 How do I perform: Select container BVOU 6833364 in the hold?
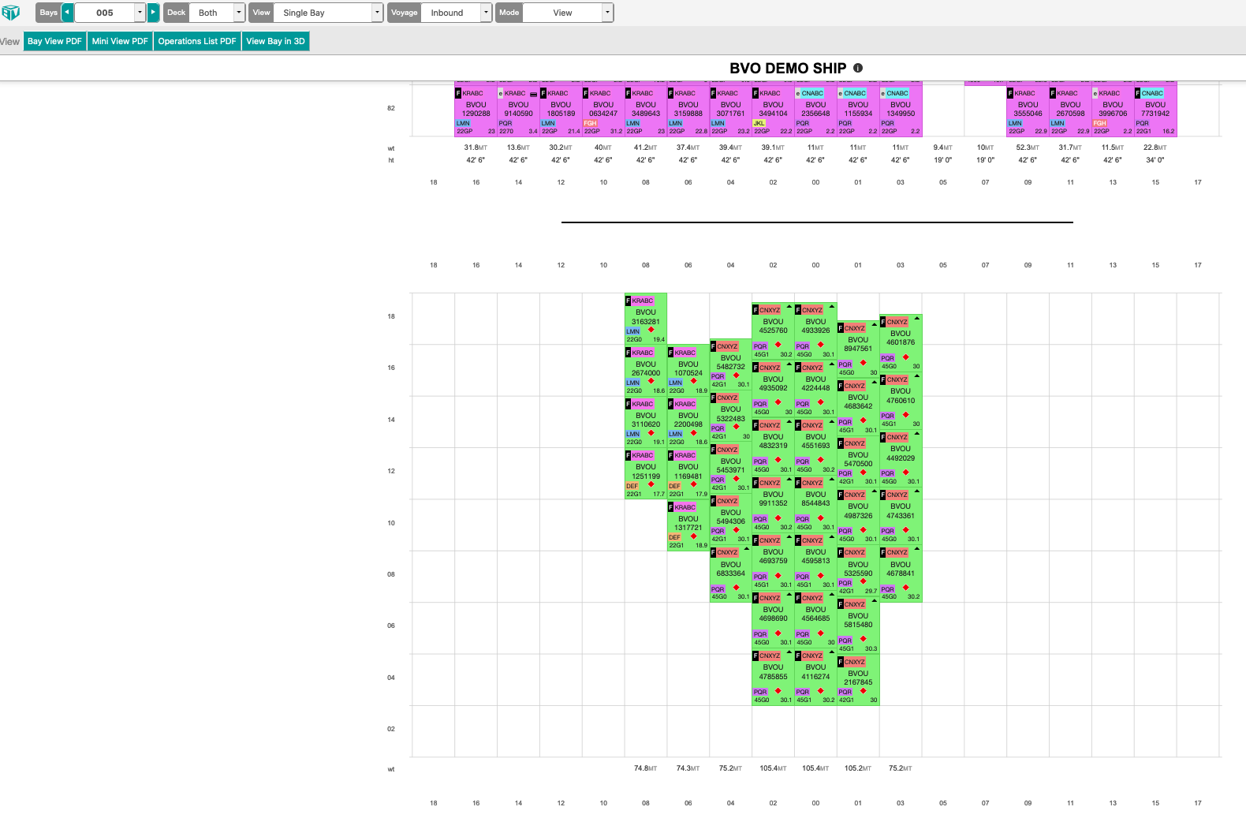(730, 570)
